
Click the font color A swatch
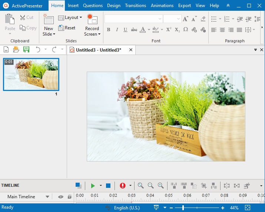click(x=143, y=30)
